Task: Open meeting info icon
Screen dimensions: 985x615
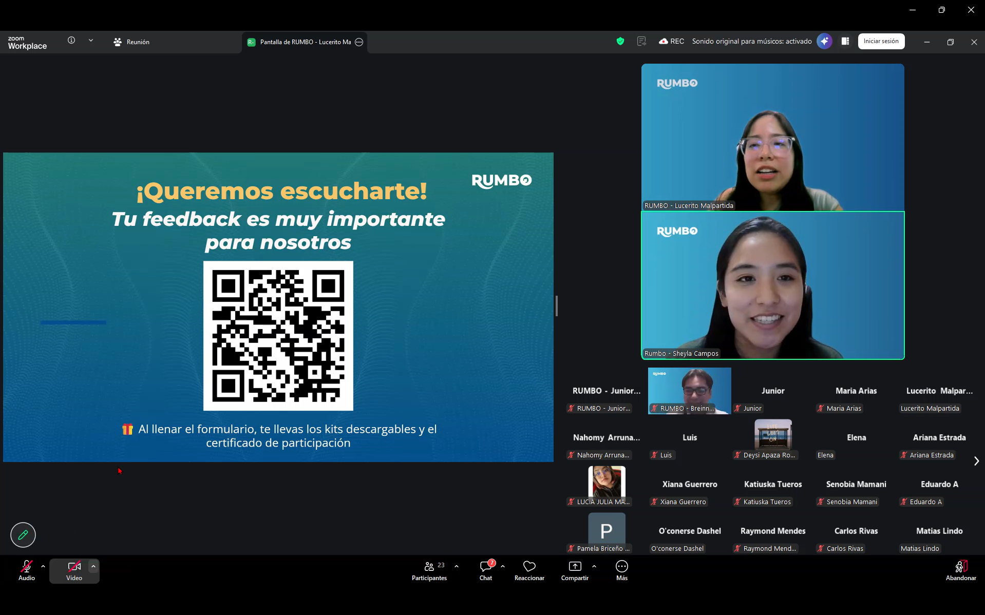Action: [x=71, y=41]
